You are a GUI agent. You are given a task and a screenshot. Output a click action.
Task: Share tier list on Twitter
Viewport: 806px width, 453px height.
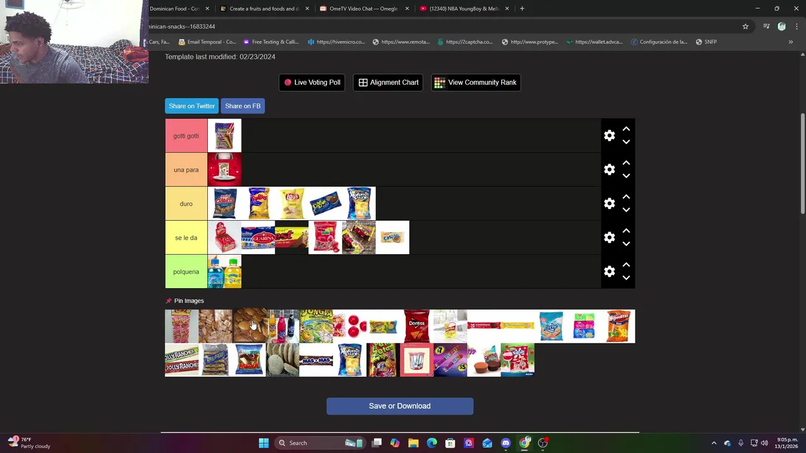click(191, 106)
